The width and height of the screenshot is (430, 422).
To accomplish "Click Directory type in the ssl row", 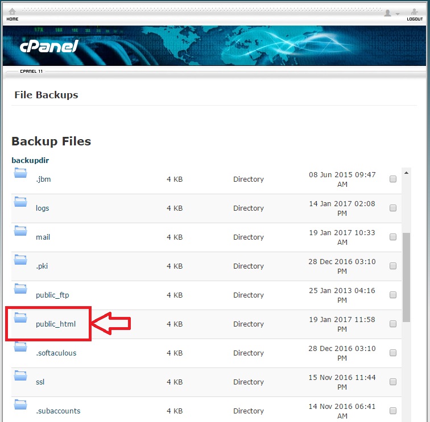I will pyautogui.click(x=249, y=382).
